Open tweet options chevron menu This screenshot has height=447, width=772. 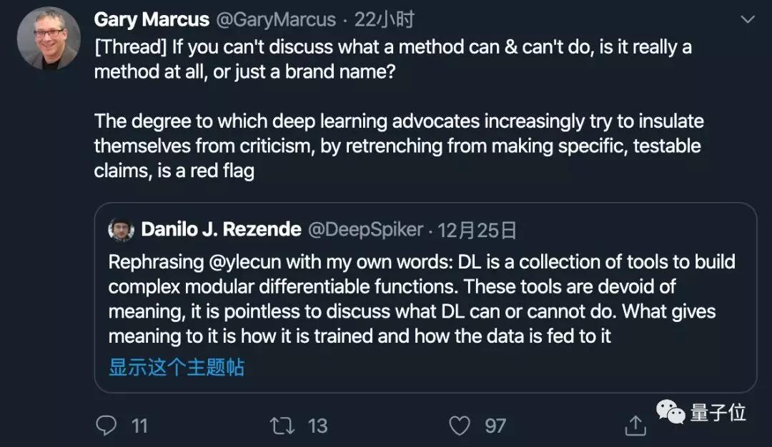pyautogui.click(x=748, y=20)
